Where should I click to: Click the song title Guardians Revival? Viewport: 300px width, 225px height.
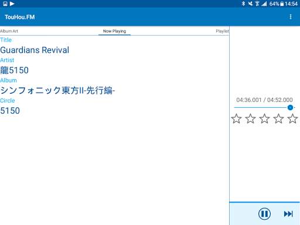35,50
